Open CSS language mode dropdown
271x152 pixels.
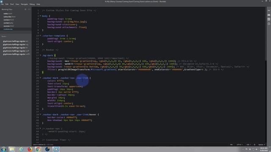(249, 144)
